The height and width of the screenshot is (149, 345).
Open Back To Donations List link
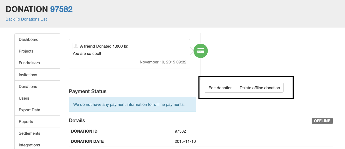tap(26, 19)
